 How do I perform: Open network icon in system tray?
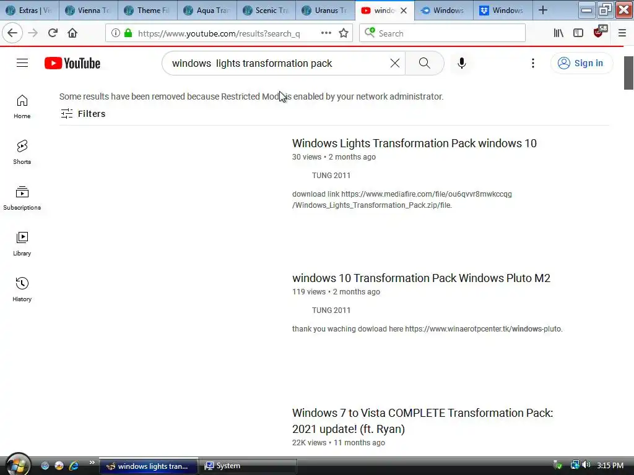click(575, 465)
